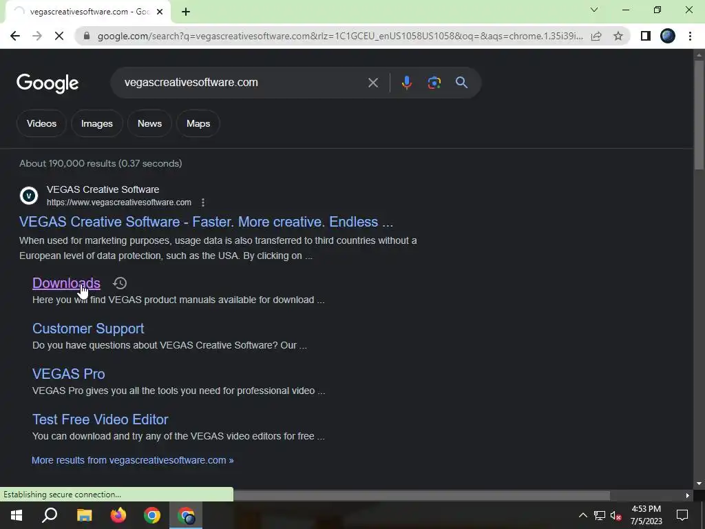
Task: Open Windows taskbar search
Action: [x=50, y=515]
